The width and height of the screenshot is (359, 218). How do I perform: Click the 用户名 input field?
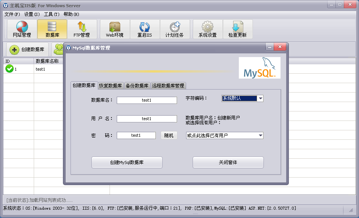[x=147, y=119]
